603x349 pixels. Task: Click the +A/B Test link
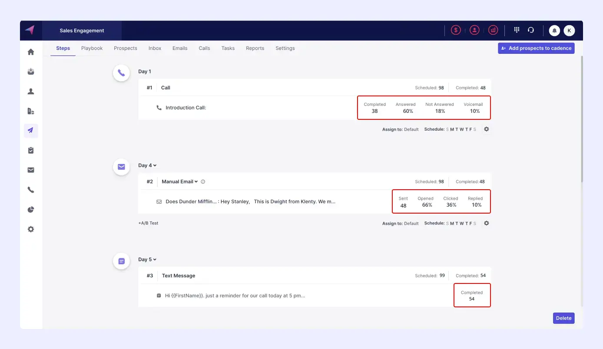click(x=148, y=223)
